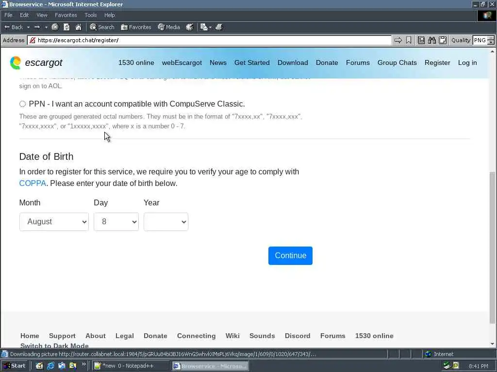Click the clipboard icon in Browservice bar
Viewport: 497px width, 372px height.
tap(443, 40)
